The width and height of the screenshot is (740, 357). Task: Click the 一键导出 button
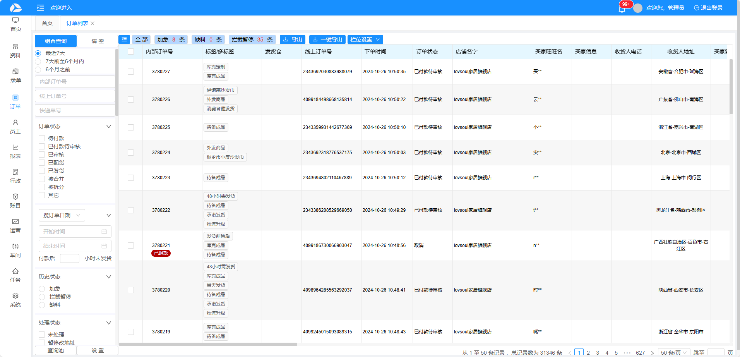(x=327, y=39)
